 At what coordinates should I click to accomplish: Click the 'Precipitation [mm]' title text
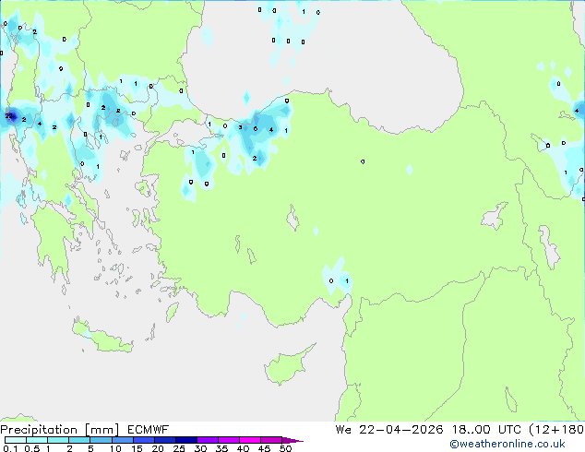pyautogui.click(x=59, y=430)
